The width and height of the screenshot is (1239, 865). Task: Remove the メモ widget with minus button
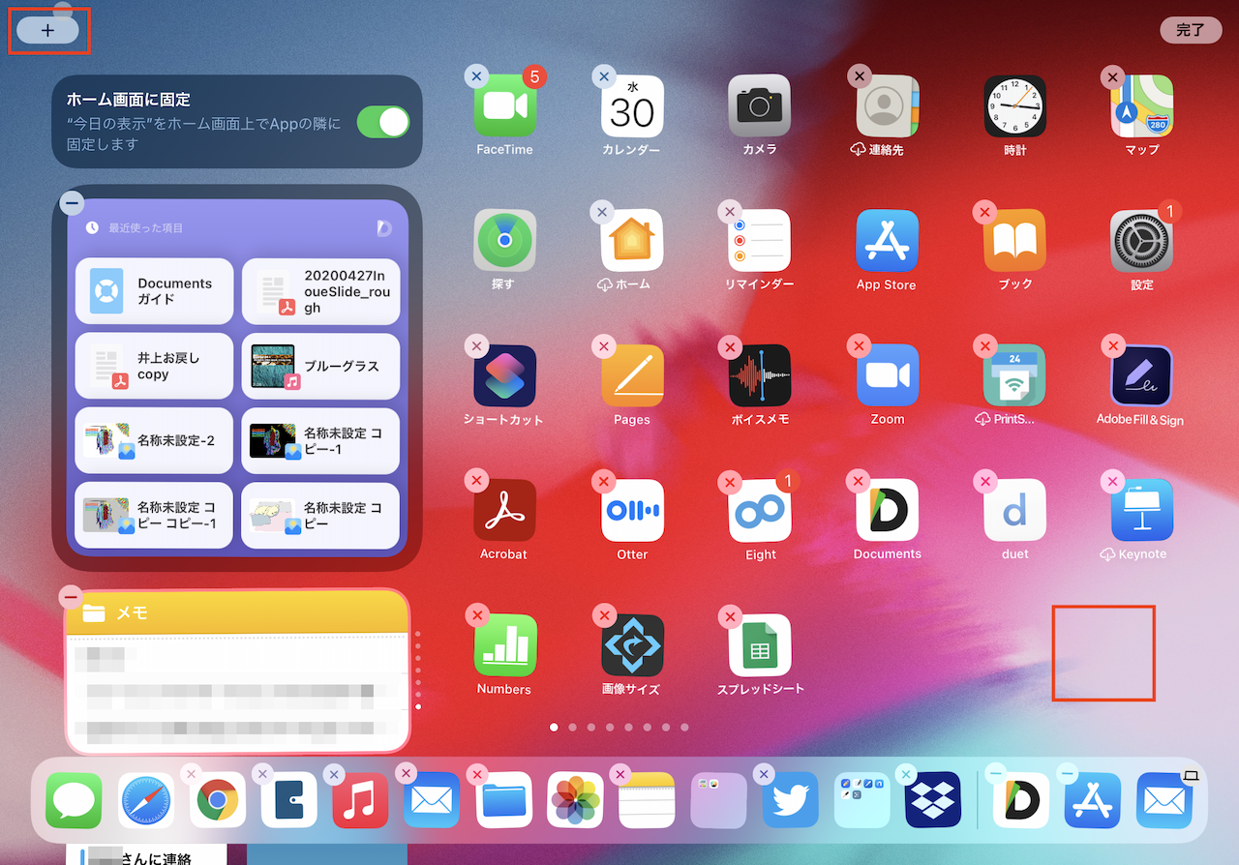[x=71, y=596]
